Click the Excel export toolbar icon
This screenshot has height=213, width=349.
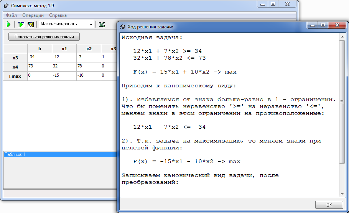coord(102,24)
